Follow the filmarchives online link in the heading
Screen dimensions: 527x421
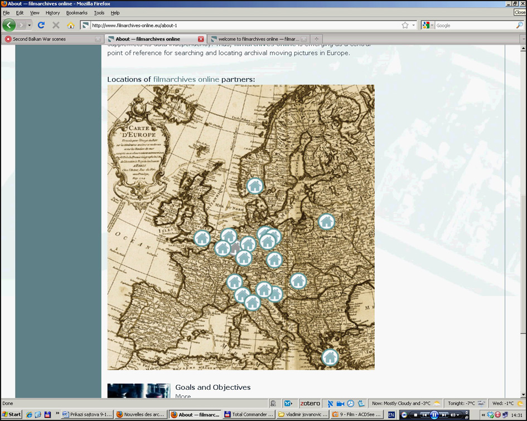coord(186,80)
